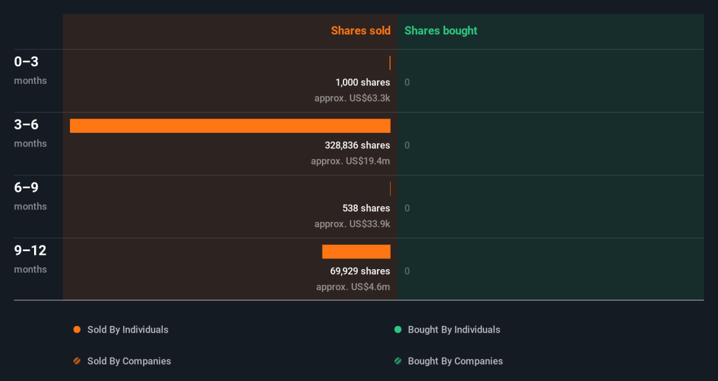Click the approx. US$4.6m amount
Viewport: 718px width, 381px height.
coord(353,286)
